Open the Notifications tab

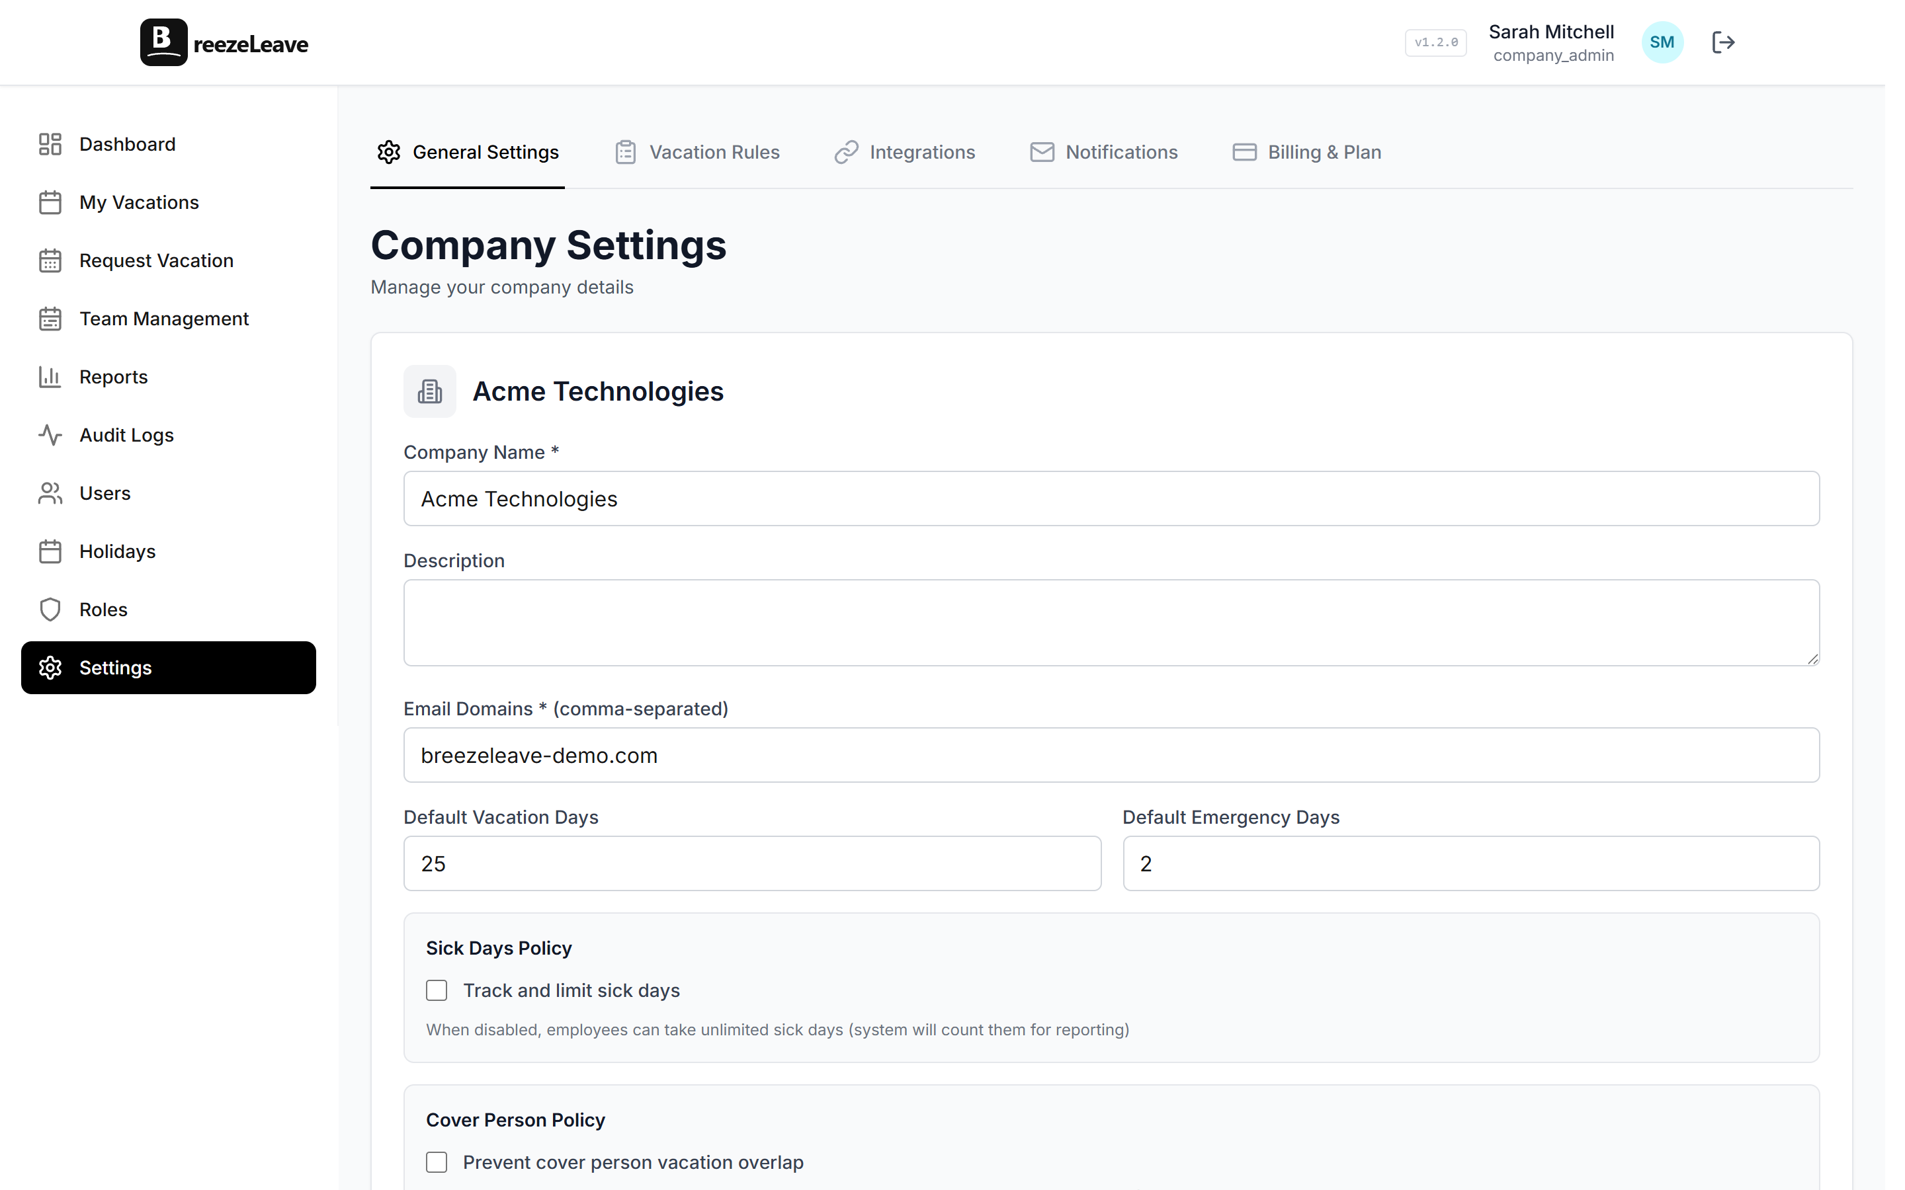pyautogui.click(x=1105, y=152)
